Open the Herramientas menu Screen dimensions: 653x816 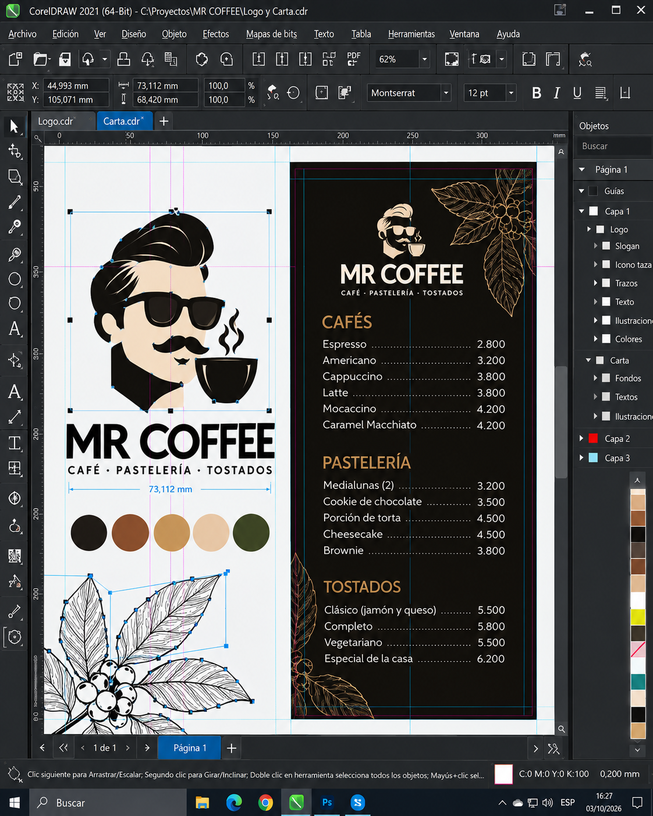click(411, 34)
